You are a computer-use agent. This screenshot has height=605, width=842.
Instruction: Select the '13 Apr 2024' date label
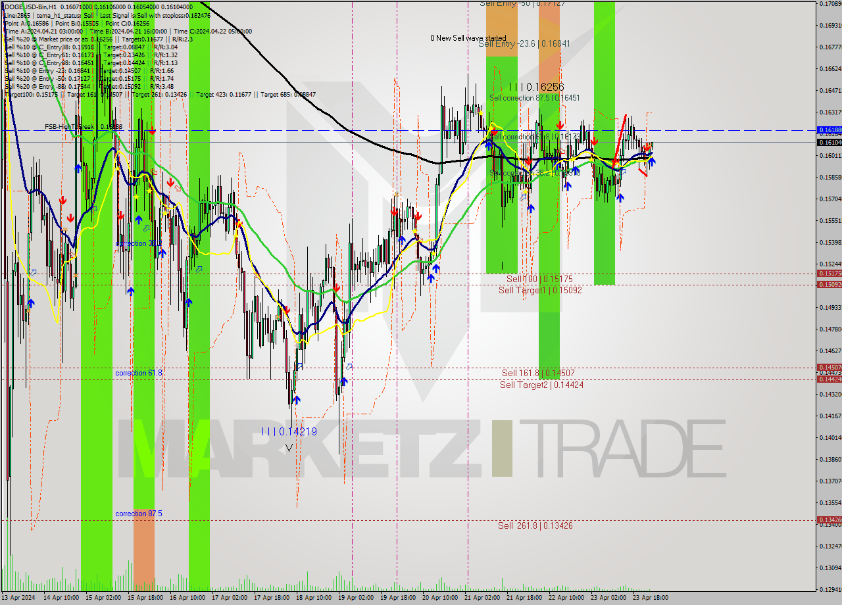click(18, 598)
